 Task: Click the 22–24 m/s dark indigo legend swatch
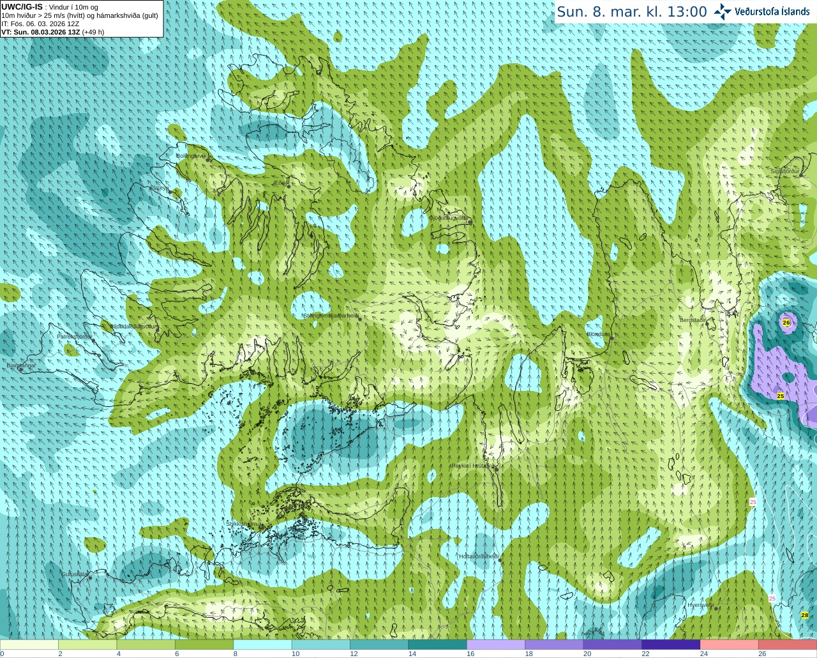pyautogui.click(x=671, y=645)
